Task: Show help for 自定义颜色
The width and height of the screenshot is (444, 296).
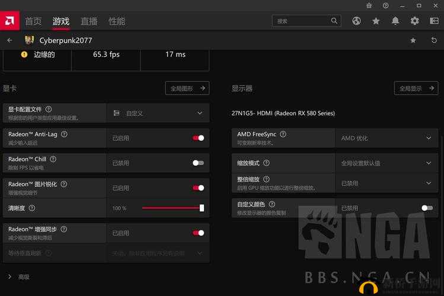Action: 272,204
